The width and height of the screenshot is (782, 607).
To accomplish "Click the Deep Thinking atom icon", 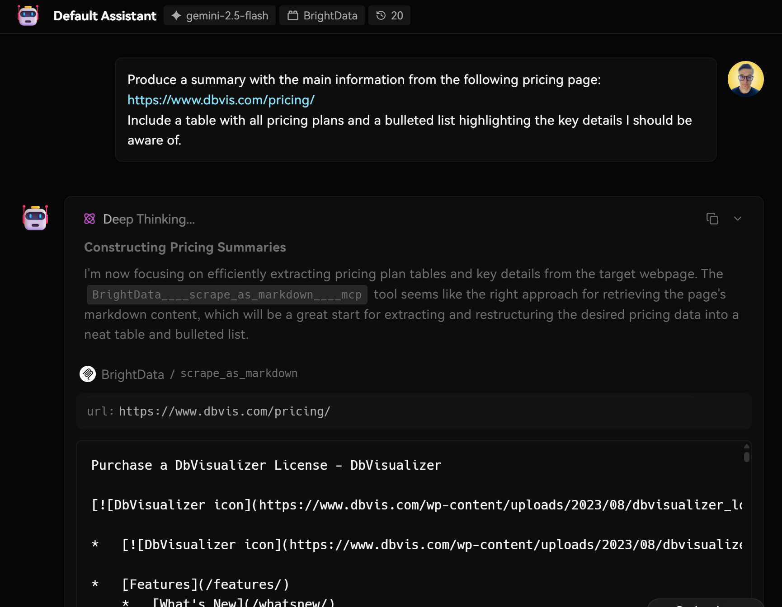I will 90,219.
